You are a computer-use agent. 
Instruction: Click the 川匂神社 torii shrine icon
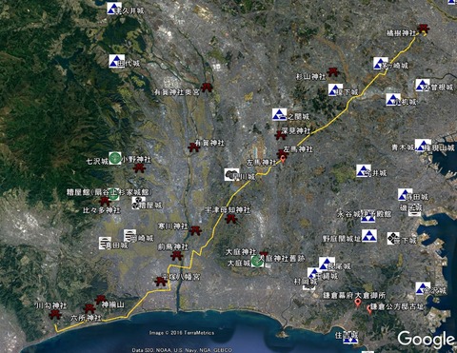tap(55, 314)
